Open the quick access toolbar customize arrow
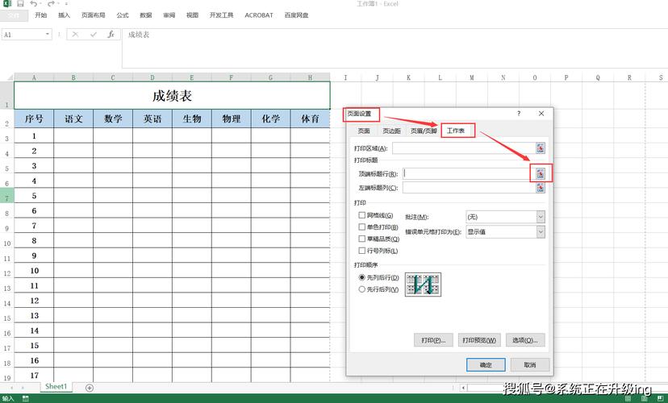The image size is (668, 403). [66, 4]
